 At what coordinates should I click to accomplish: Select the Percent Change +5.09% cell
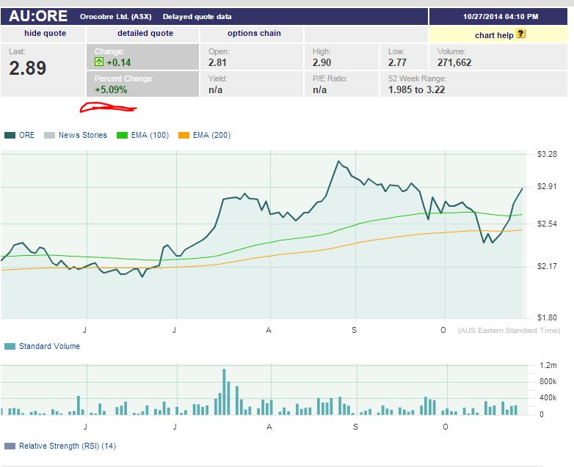[x=111, y=89]
